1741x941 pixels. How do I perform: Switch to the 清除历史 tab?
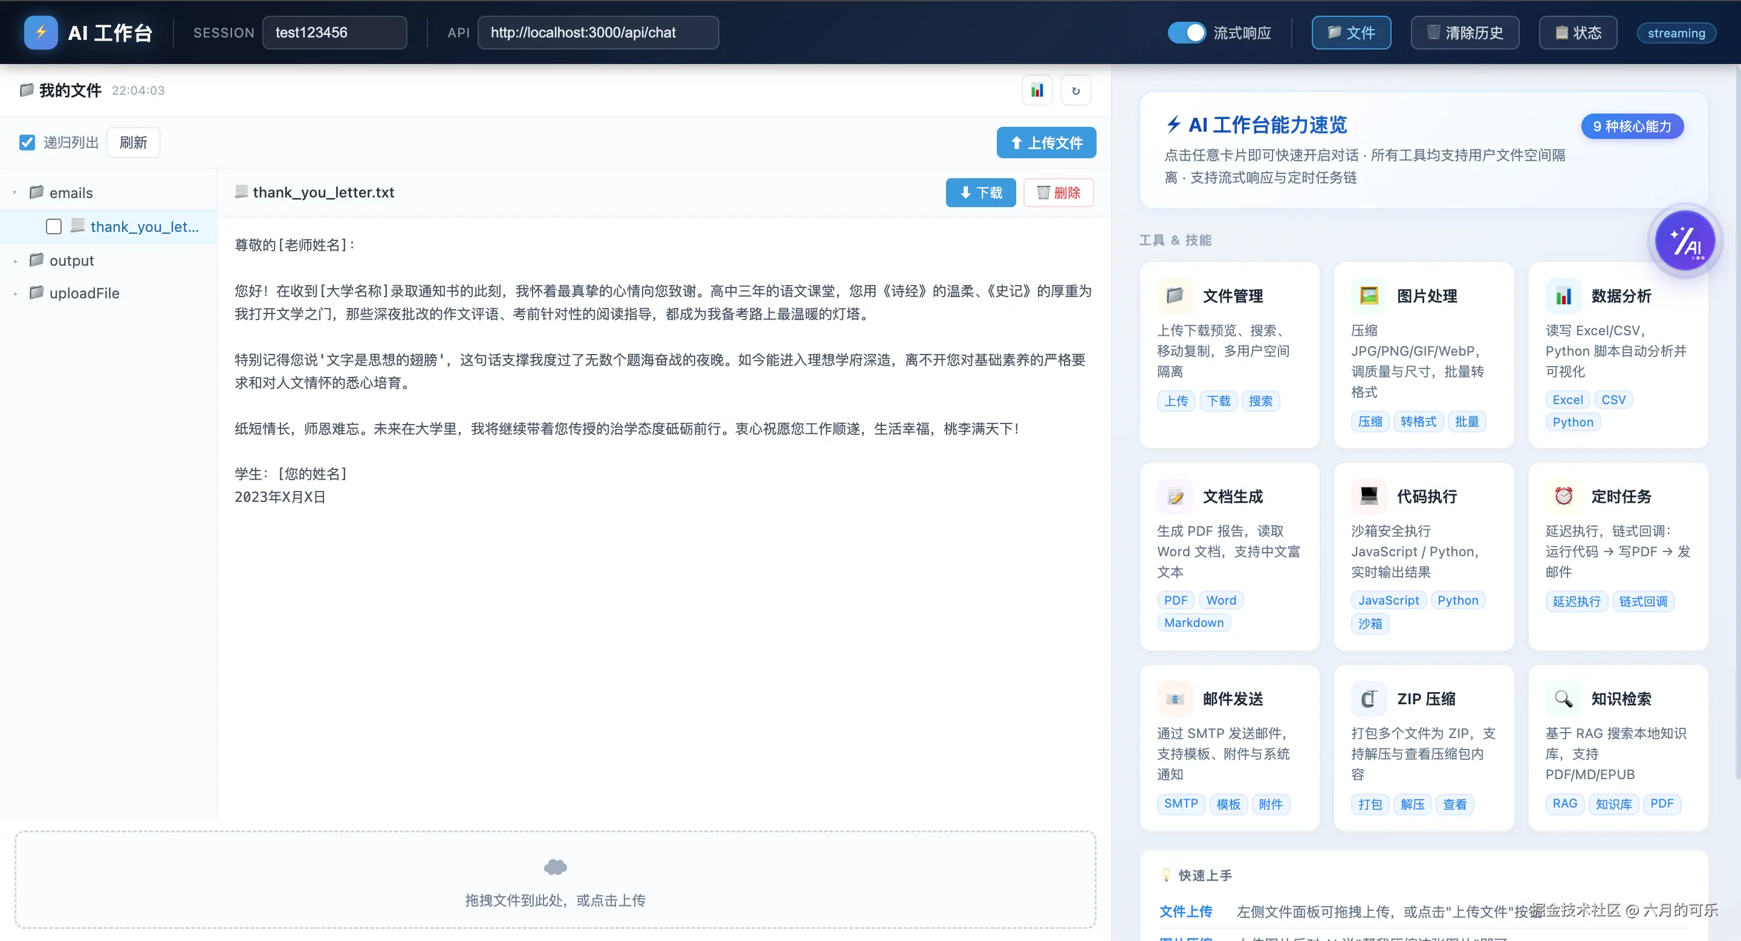[1465, 32]
